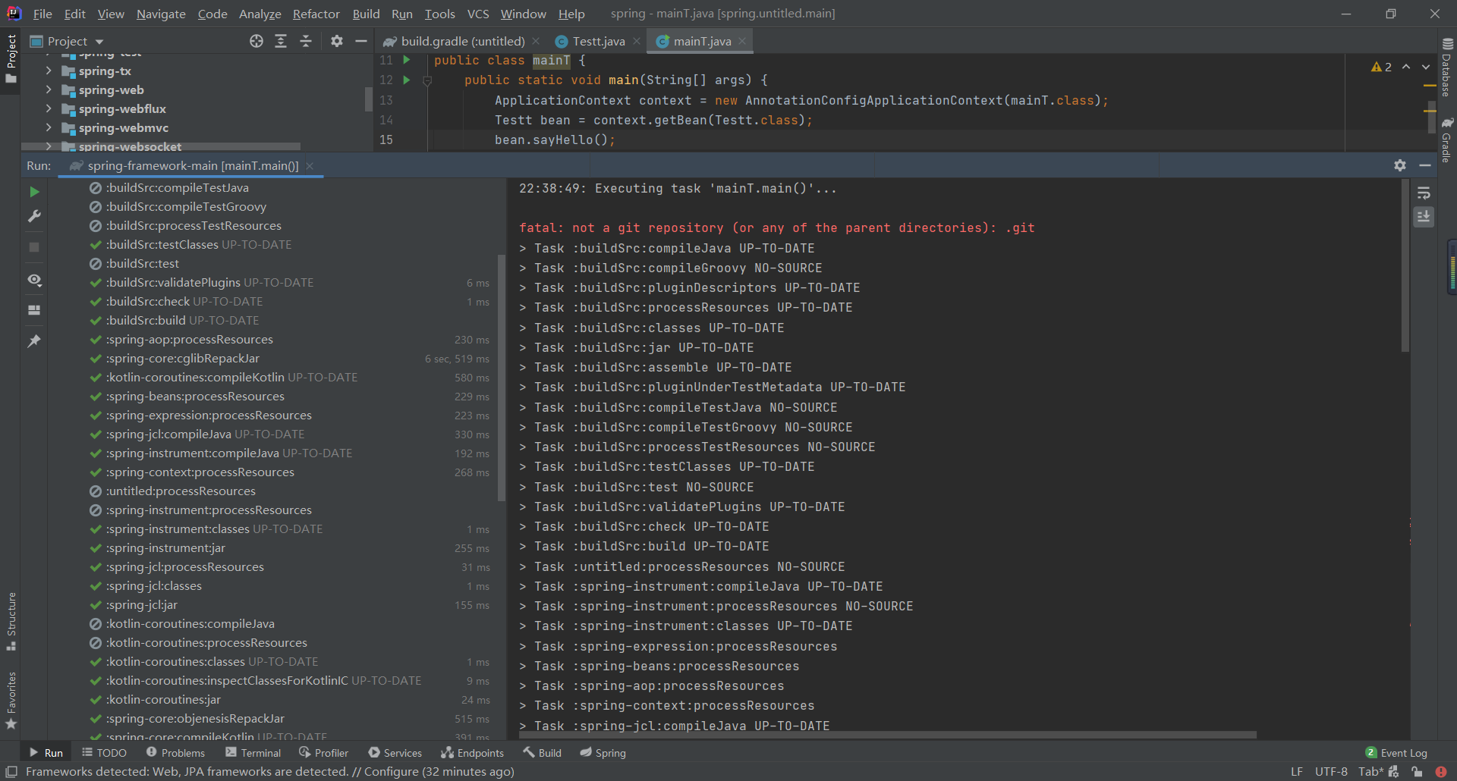This screenshot has width=1457, height=781.
Task: Click the red error indicator in status bar
Action: (x=1441, y=772)
